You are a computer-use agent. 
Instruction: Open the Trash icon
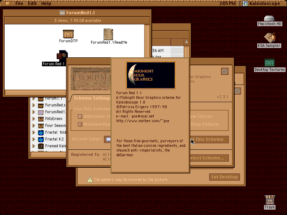[270, 200]
